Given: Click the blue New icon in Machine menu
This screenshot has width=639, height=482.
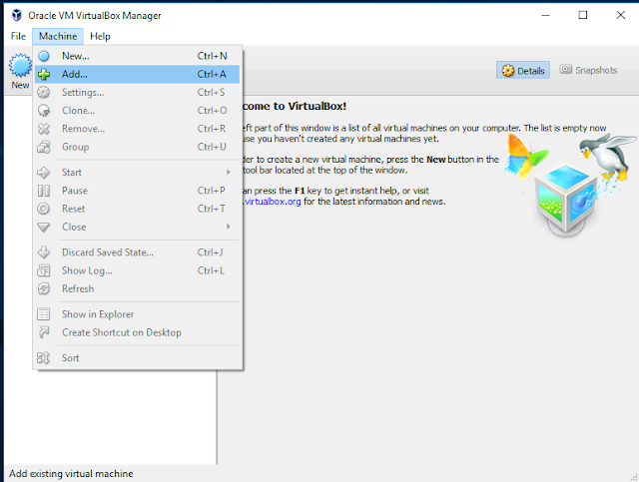Looking at the screenshot, I should [x=44, y=56].
